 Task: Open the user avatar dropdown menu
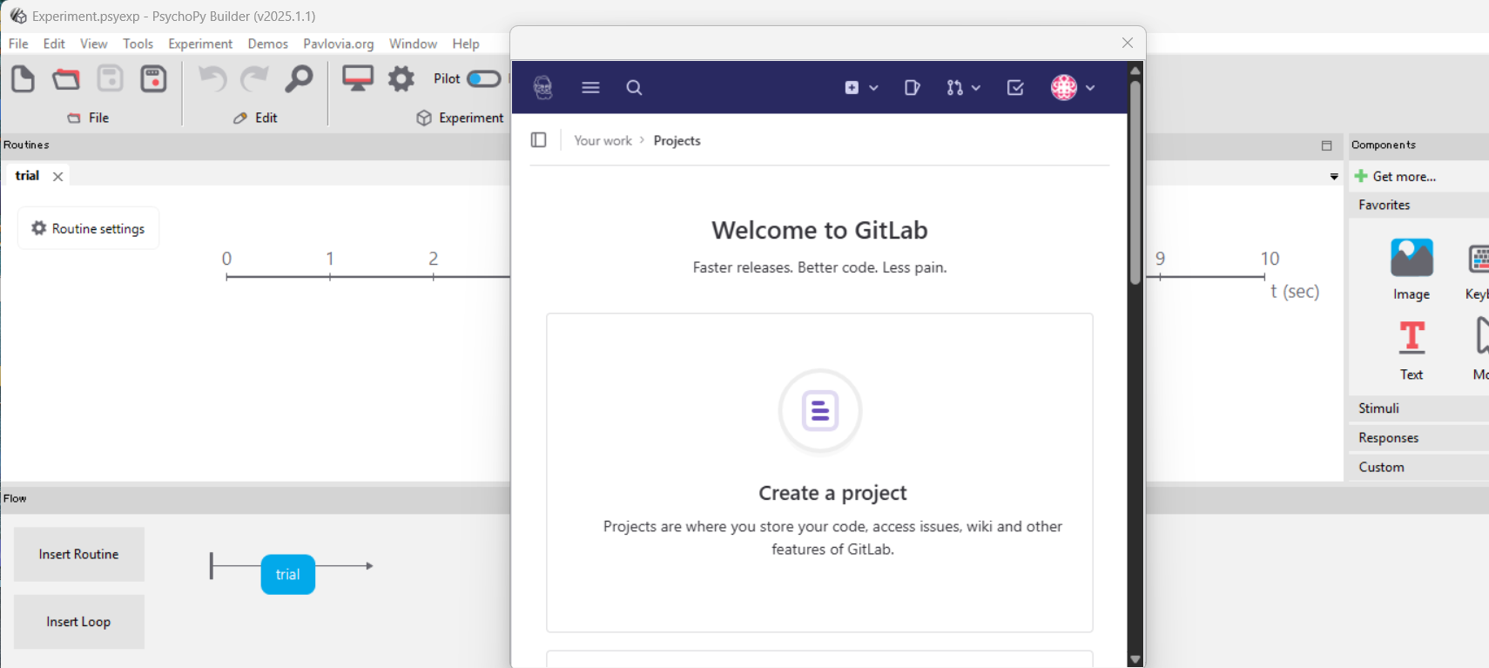[1073, 87]
